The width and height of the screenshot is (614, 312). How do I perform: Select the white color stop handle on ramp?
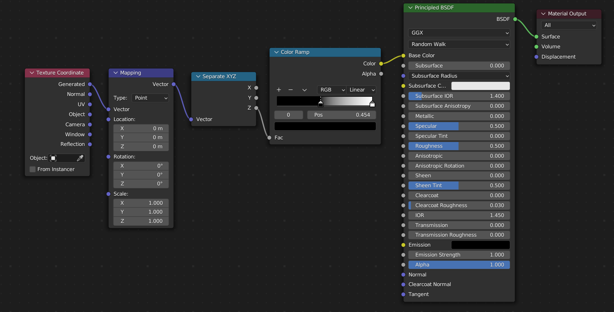tap(372, 104)
